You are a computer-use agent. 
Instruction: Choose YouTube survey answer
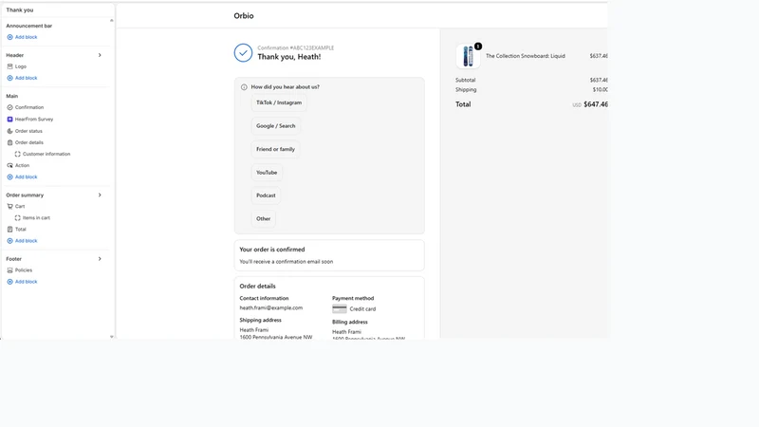point(267,173)
